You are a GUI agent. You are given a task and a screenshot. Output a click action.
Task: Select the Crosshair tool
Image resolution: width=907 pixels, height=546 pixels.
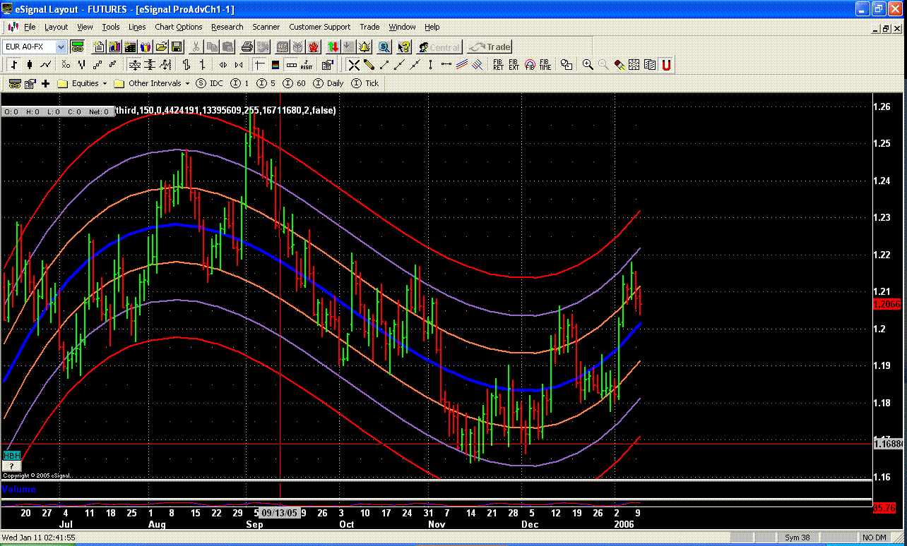point(355,65)
